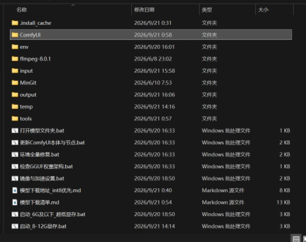Click the date 2026/9/20 16:01
Viewport: 306px width, 242px height.
(154, 47)
